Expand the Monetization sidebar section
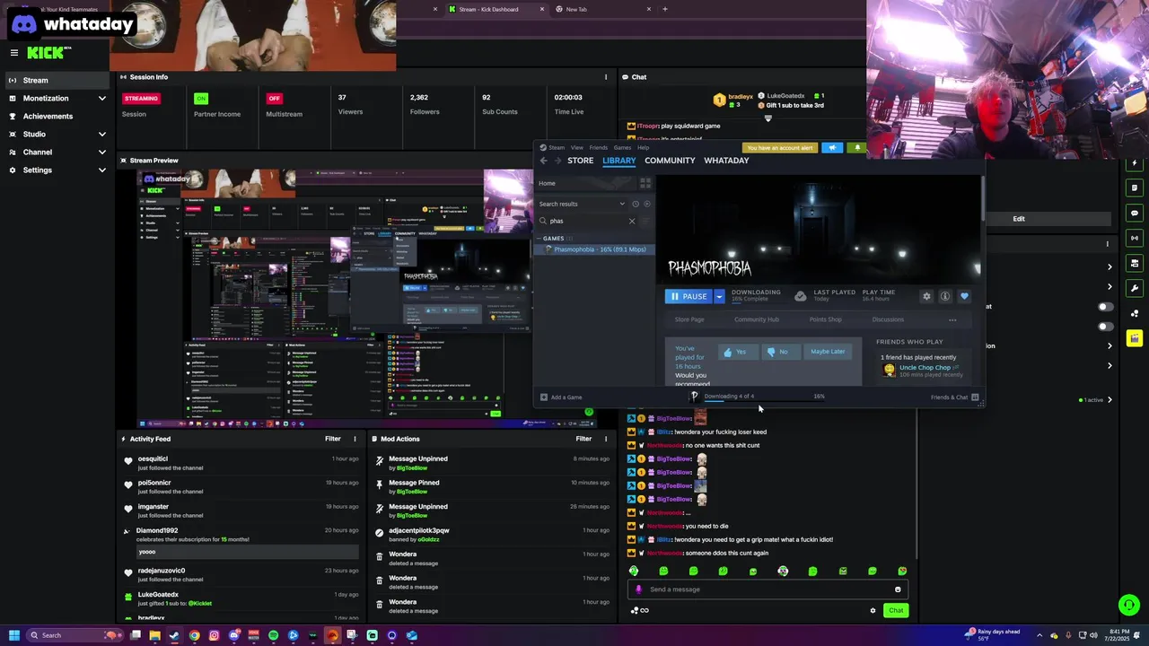 101,98
